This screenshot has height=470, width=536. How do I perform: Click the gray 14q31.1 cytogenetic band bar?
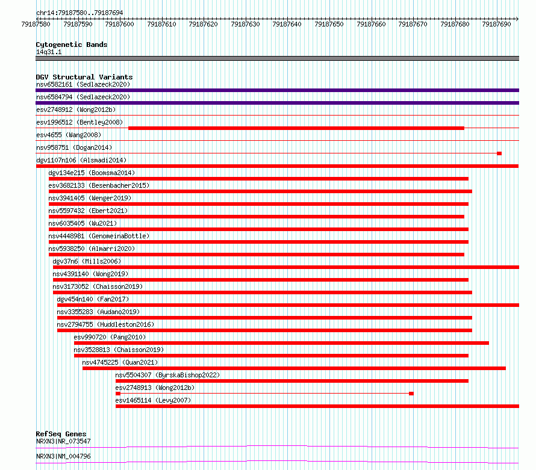[x=277, y=58]
